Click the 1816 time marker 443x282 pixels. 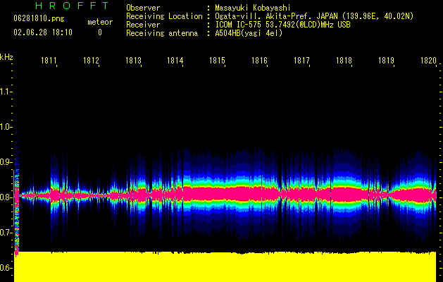pyautogui.click(x=260, y=61)
